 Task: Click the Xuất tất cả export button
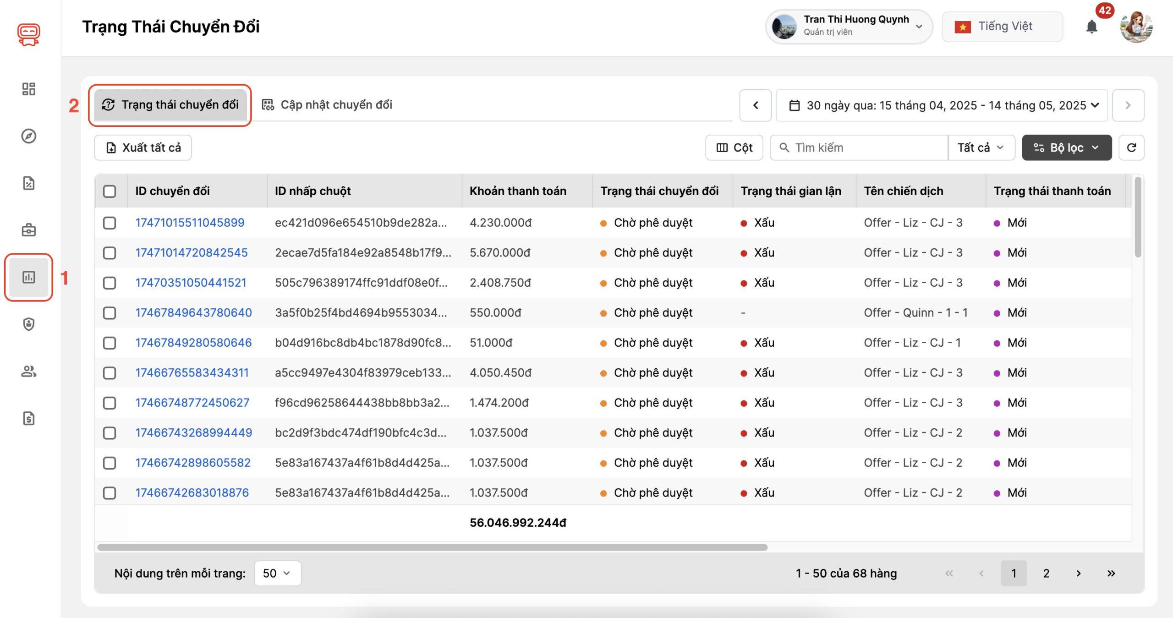[x=143, y=148]
